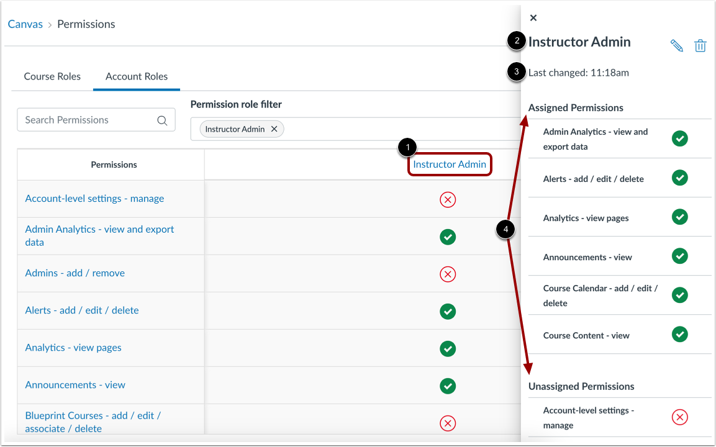This screenshot has width=716, height=447.
Task: Select the Account Roles tab
Action: [x=136, y=76]
